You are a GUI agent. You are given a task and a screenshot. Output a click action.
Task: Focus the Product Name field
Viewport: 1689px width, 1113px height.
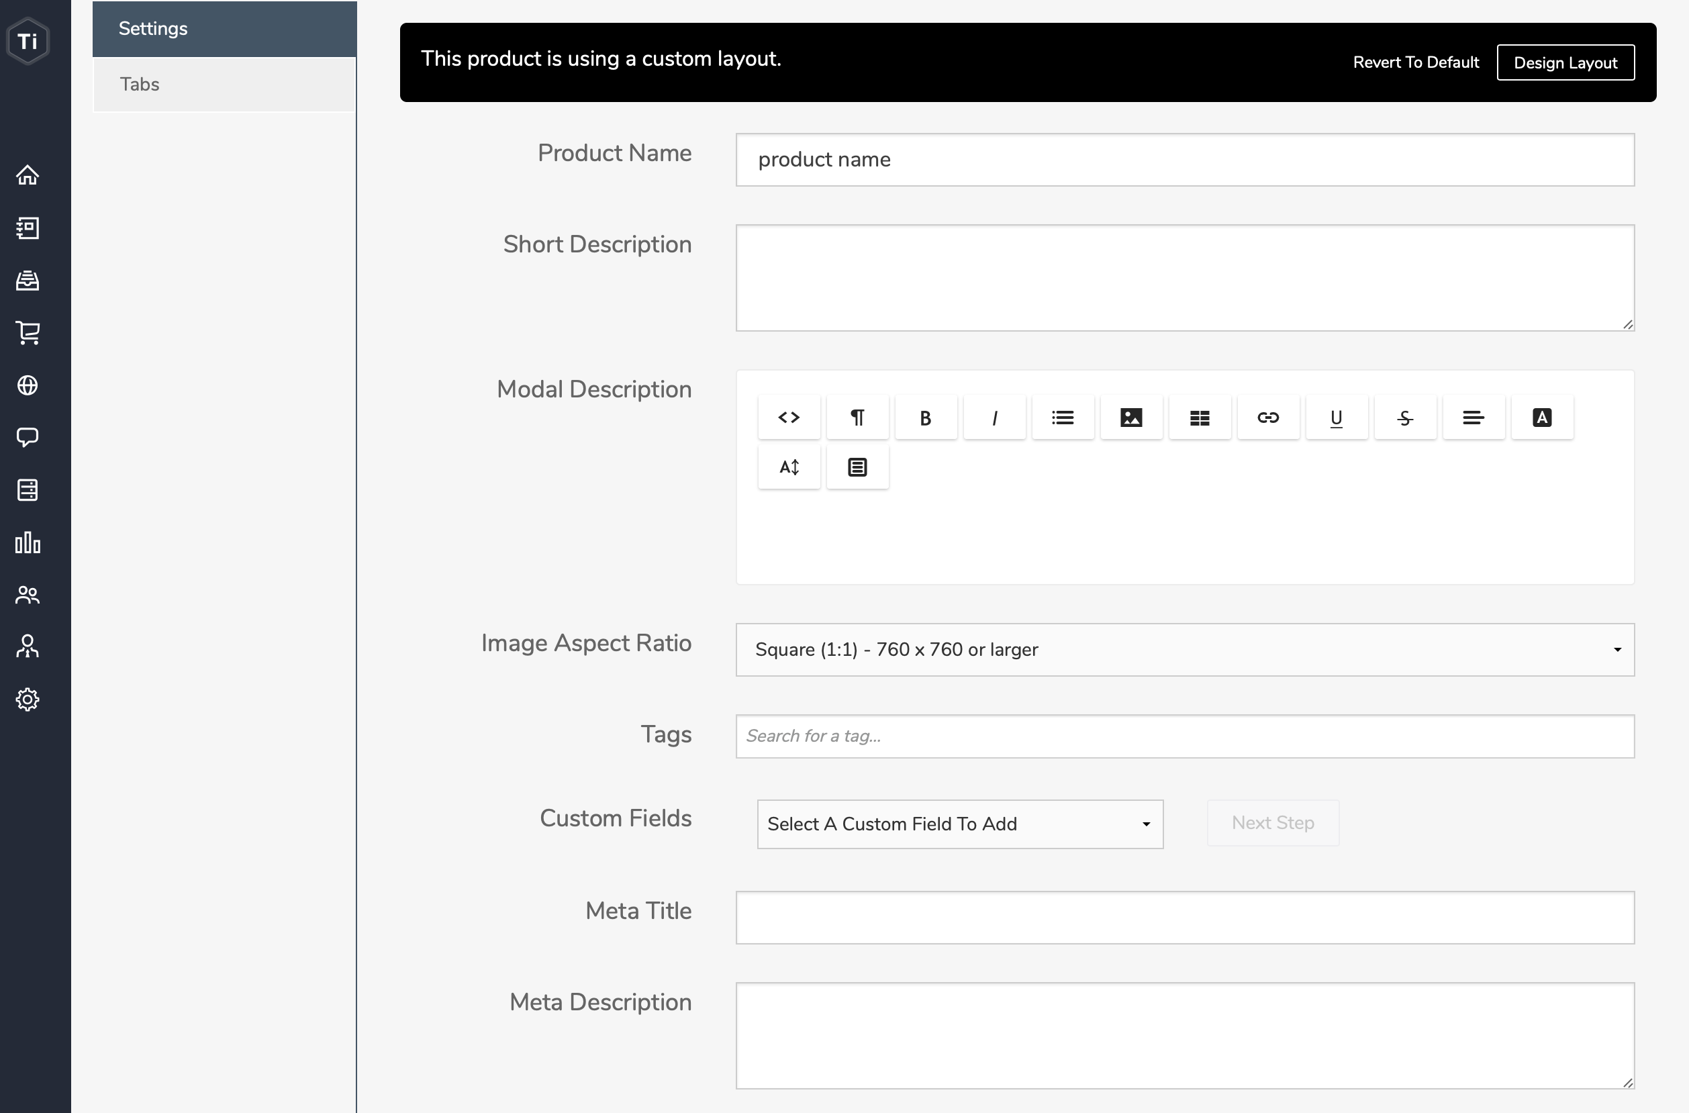(x=1185, y=160)
